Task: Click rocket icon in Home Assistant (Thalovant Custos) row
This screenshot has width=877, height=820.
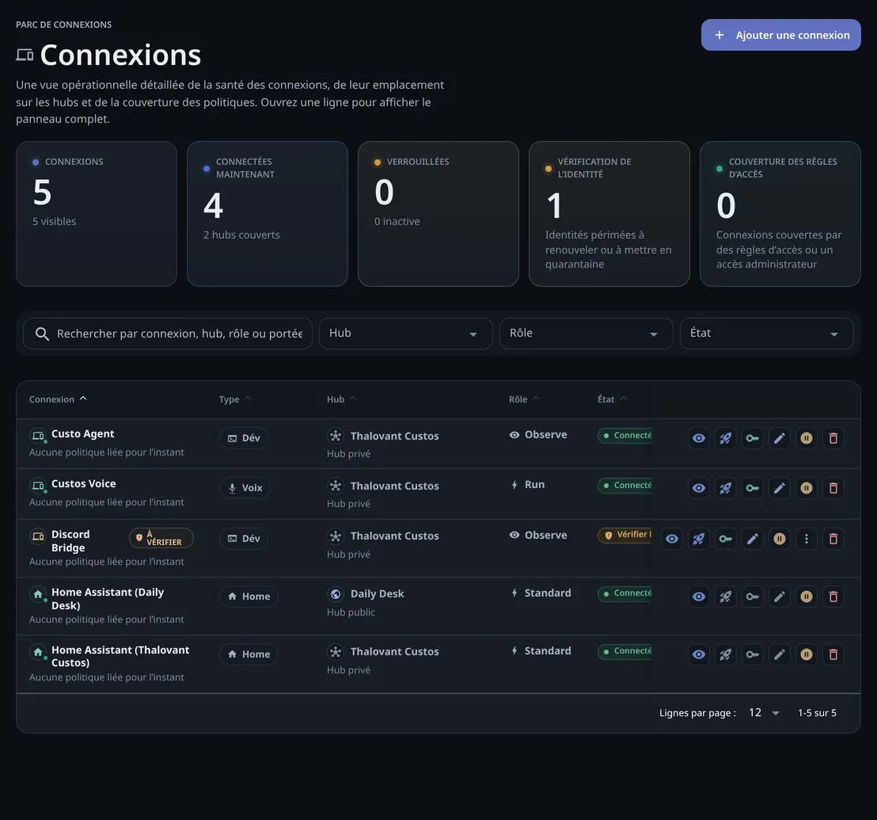Action: (x=726, y=654)
